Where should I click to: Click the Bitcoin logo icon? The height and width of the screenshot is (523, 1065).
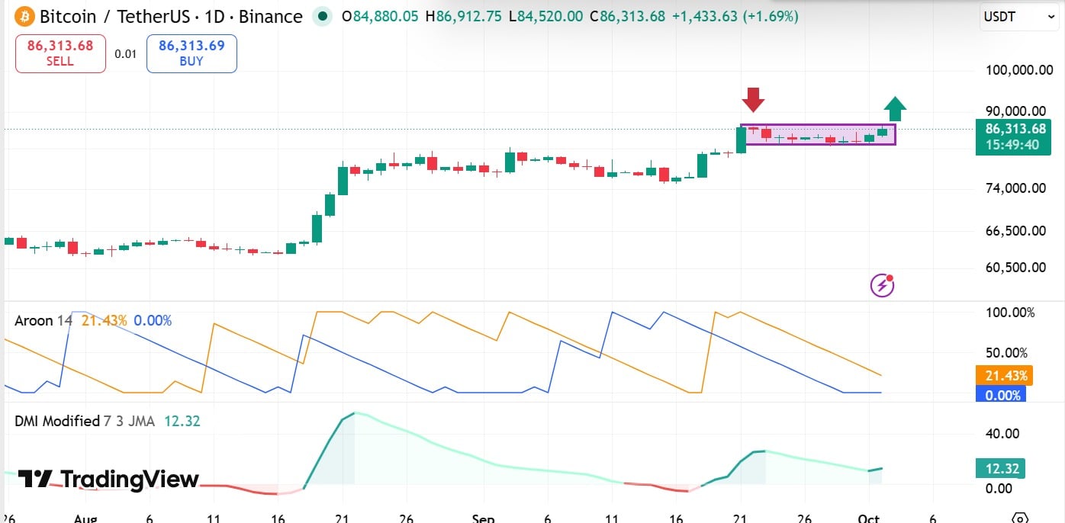click(24, 16)
